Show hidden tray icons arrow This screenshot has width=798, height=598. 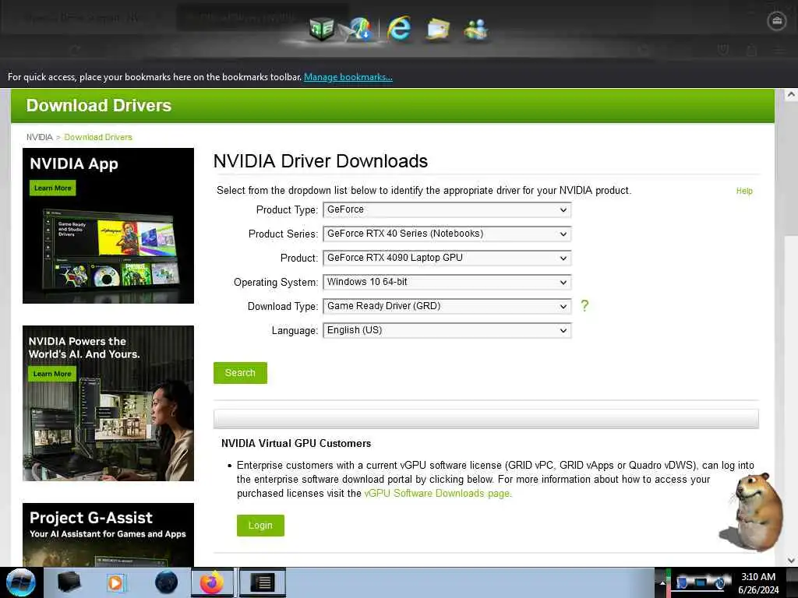click(662, 582)
